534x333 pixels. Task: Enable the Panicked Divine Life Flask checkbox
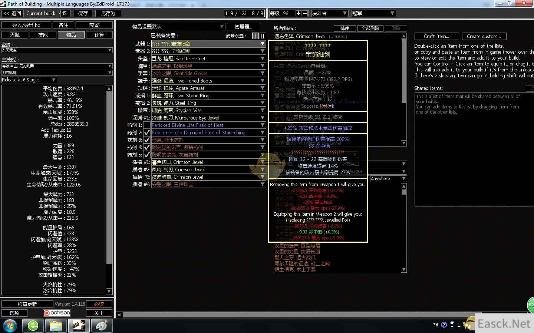click(147, 125)
